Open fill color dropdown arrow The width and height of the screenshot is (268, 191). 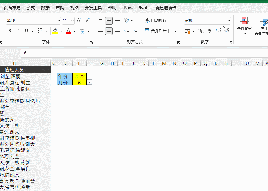[61, 31]
